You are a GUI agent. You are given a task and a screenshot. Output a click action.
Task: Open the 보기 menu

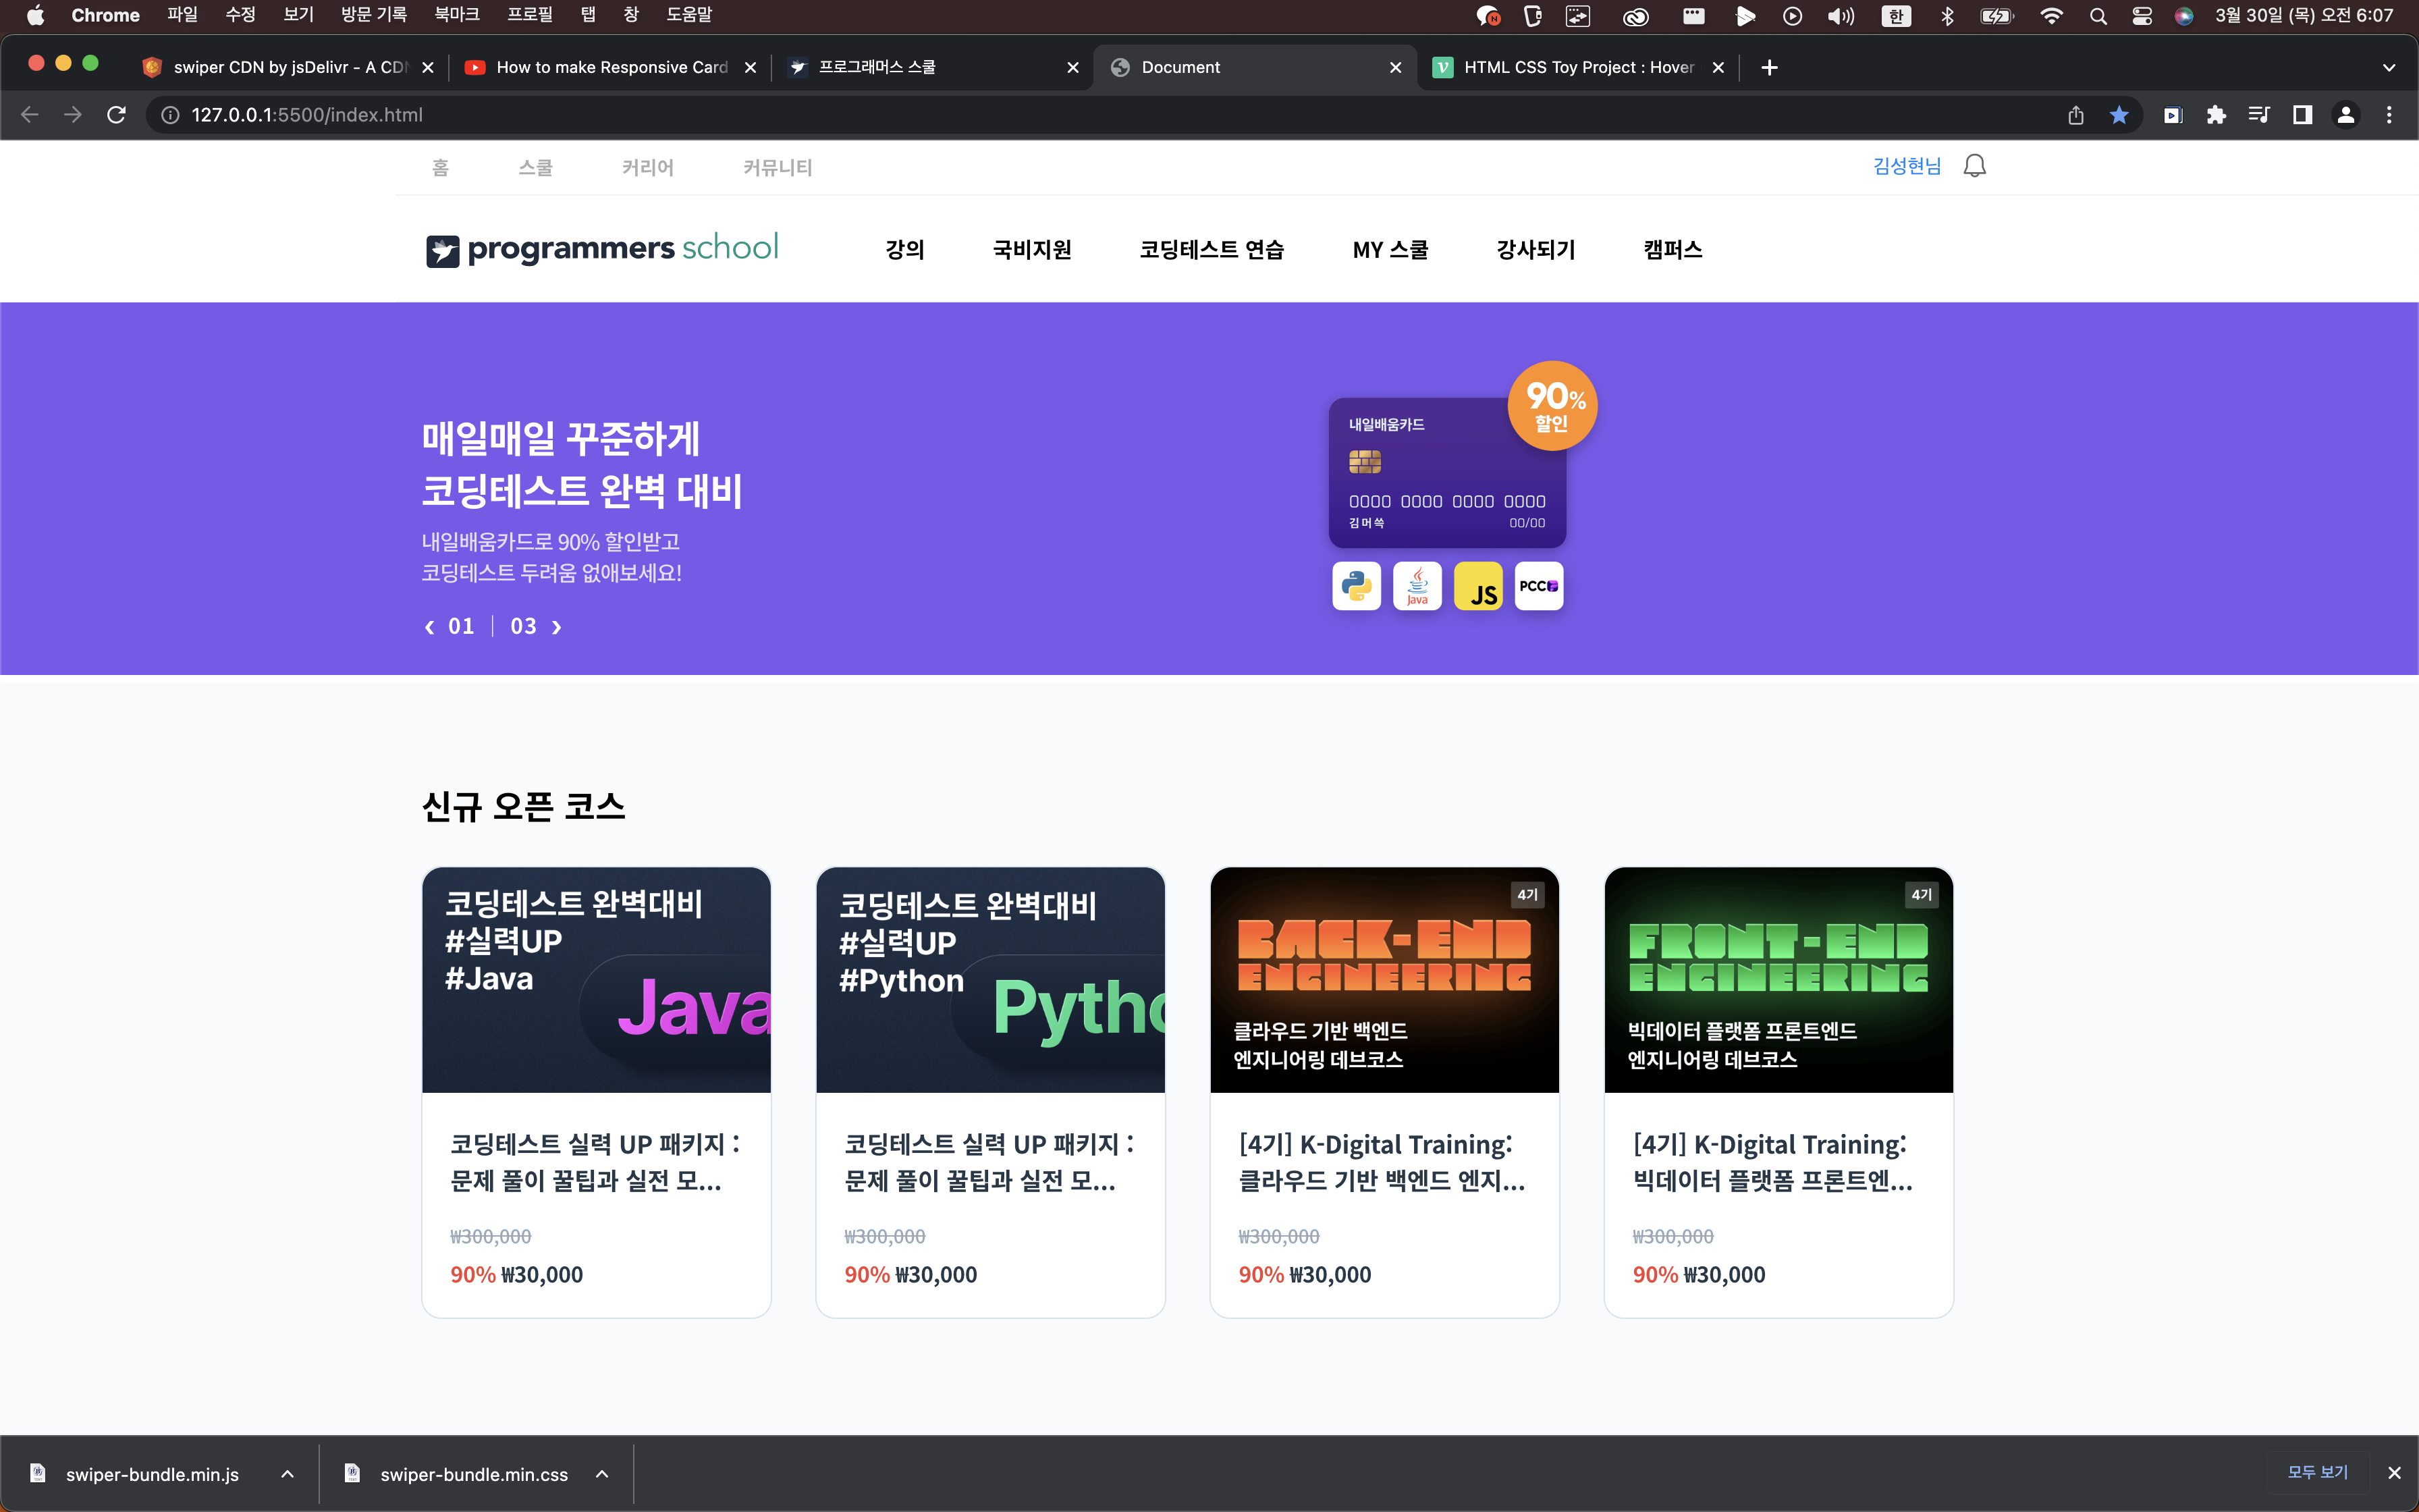298,15
